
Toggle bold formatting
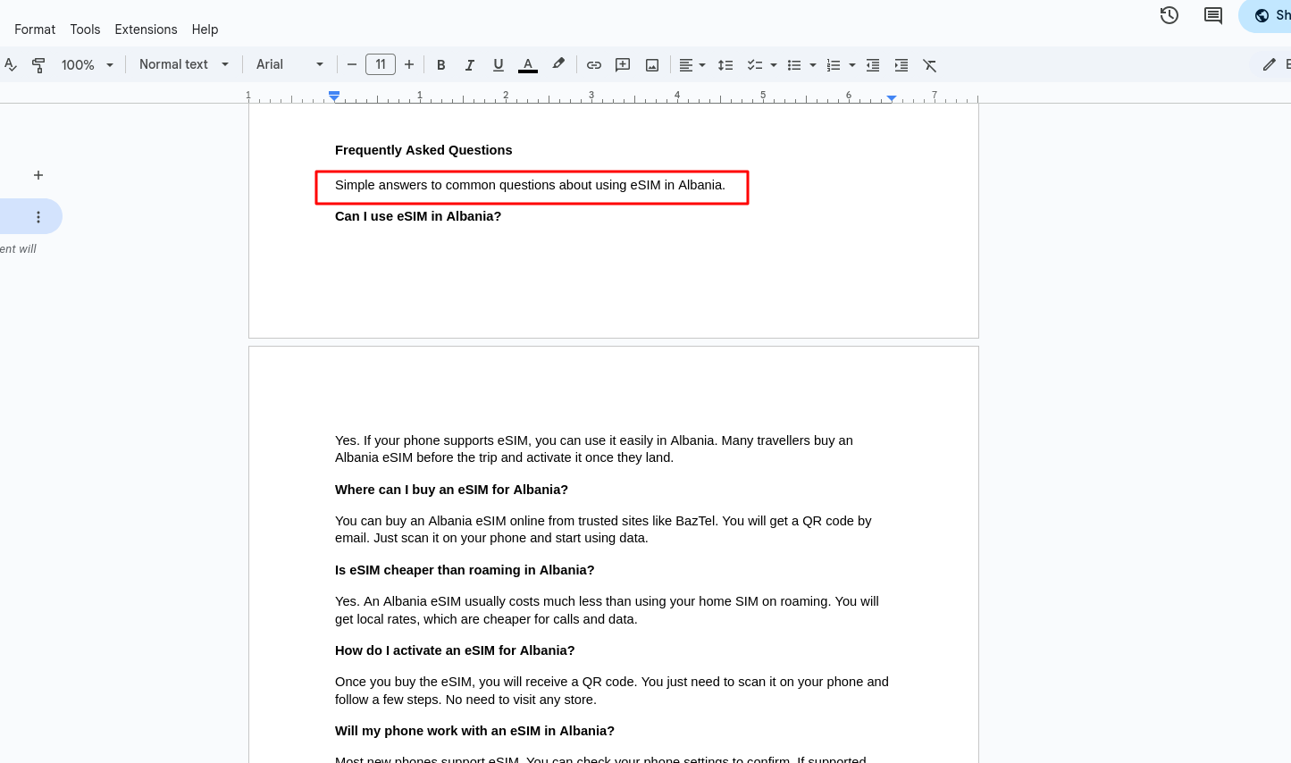[x=440, y=65]
